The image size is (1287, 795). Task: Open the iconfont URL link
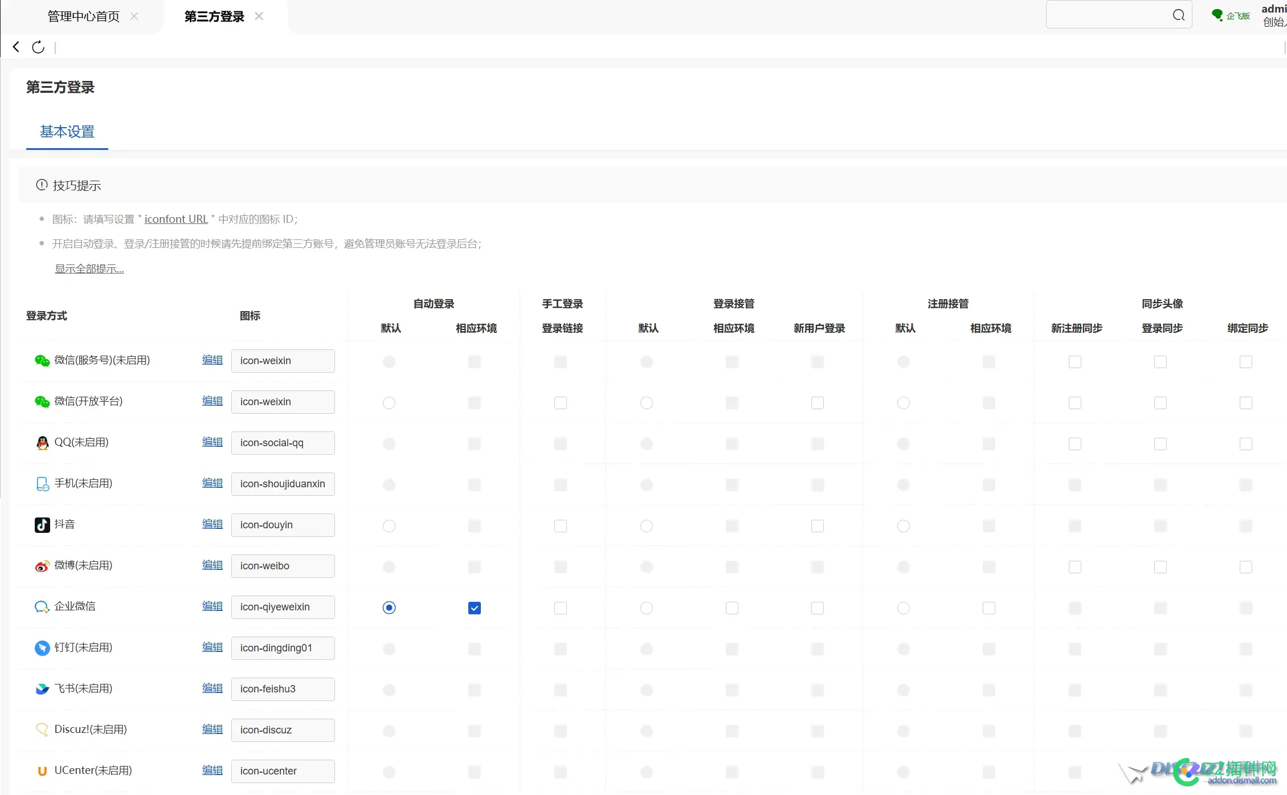pos(175,219)
